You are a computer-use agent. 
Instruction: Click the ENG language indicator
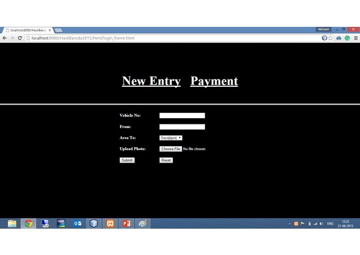pos(330,224)
